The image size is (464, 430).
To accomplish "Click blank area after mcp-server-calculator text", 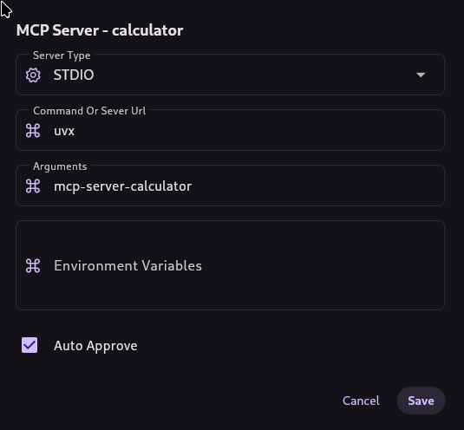I will (x=317, y=186).
